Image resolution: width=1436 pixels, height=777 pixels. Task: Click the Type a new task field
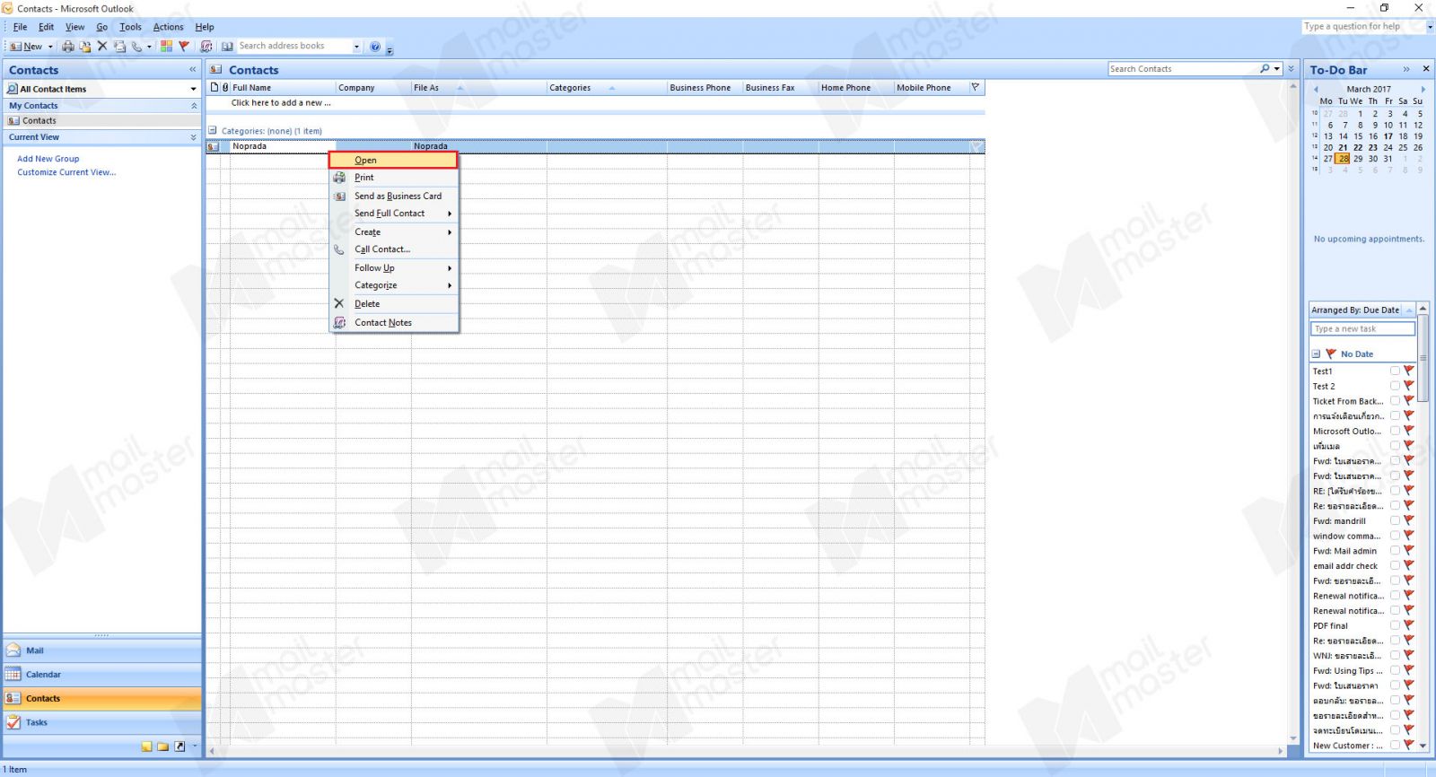pyautogui.click(x=1362, y=328)
